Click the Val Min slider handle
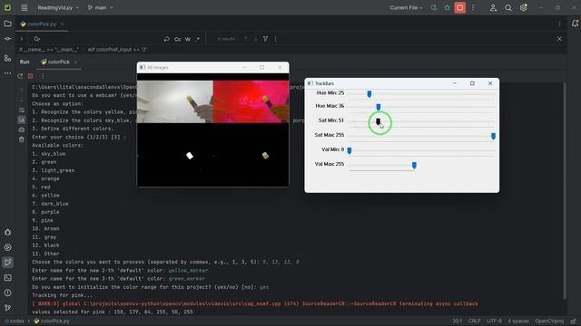The width and height of the screenshot is (581, 326). [349, 151]
